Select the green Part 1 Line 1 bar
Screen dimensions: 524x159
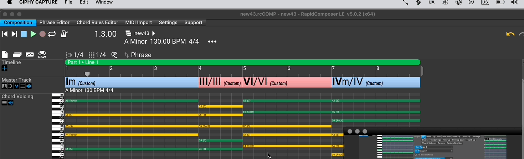point(242,62)
